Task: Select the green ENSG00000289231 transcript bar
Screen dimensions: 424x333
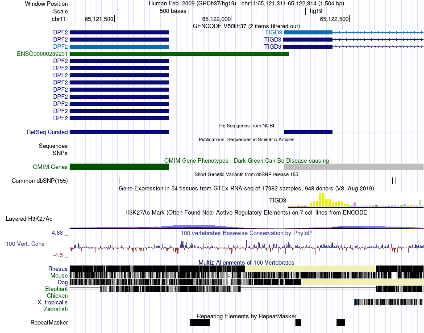Action: tap(179, 54)
